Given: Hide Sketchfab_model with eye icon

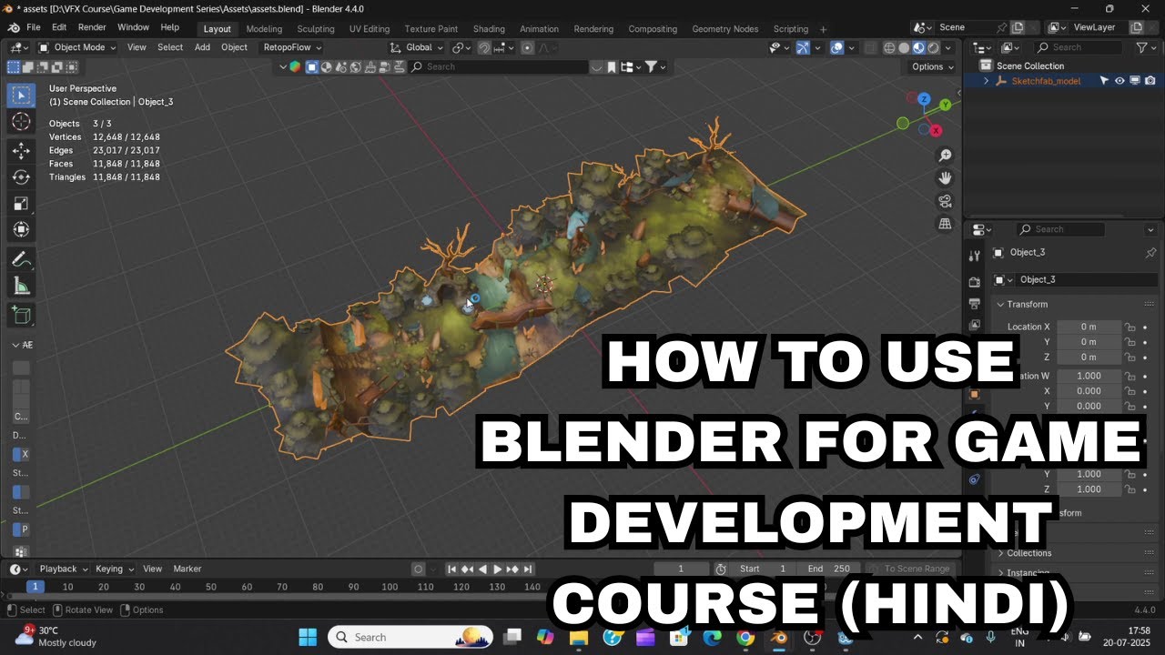Looking at the screenshot, I should point(1120,81).
